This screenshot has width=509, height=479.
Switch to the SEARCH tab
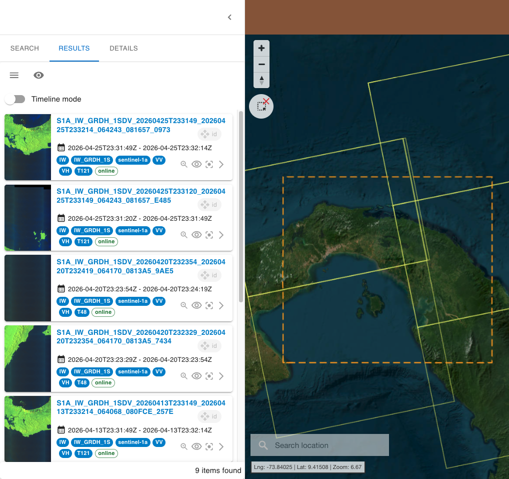pos(24,49)
